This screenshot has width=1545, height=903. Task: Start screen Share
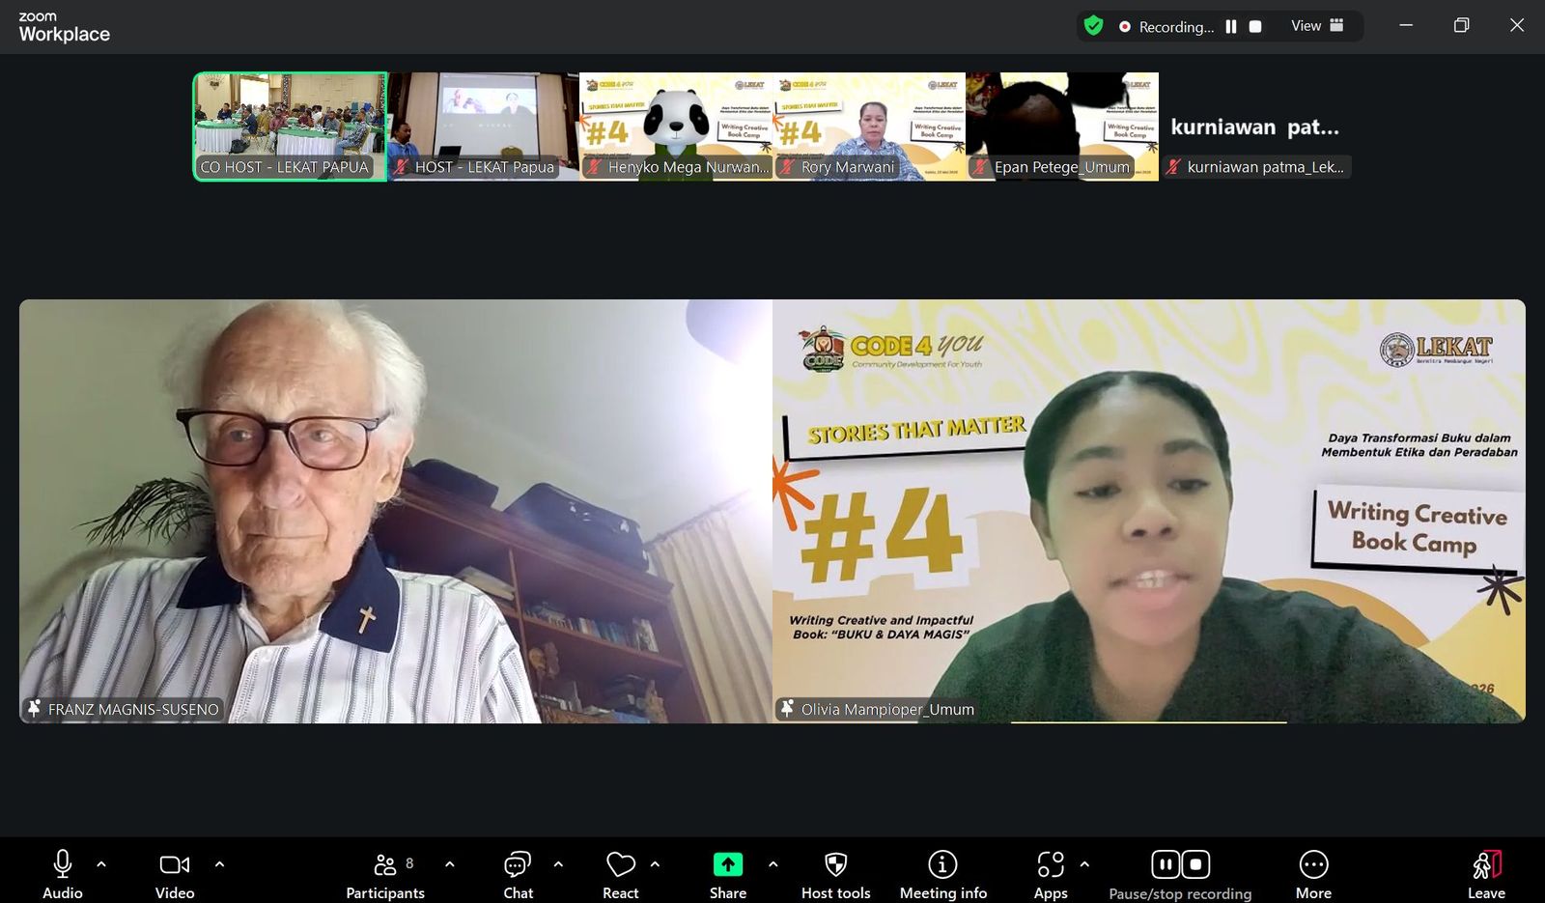[x=728, y=875]
